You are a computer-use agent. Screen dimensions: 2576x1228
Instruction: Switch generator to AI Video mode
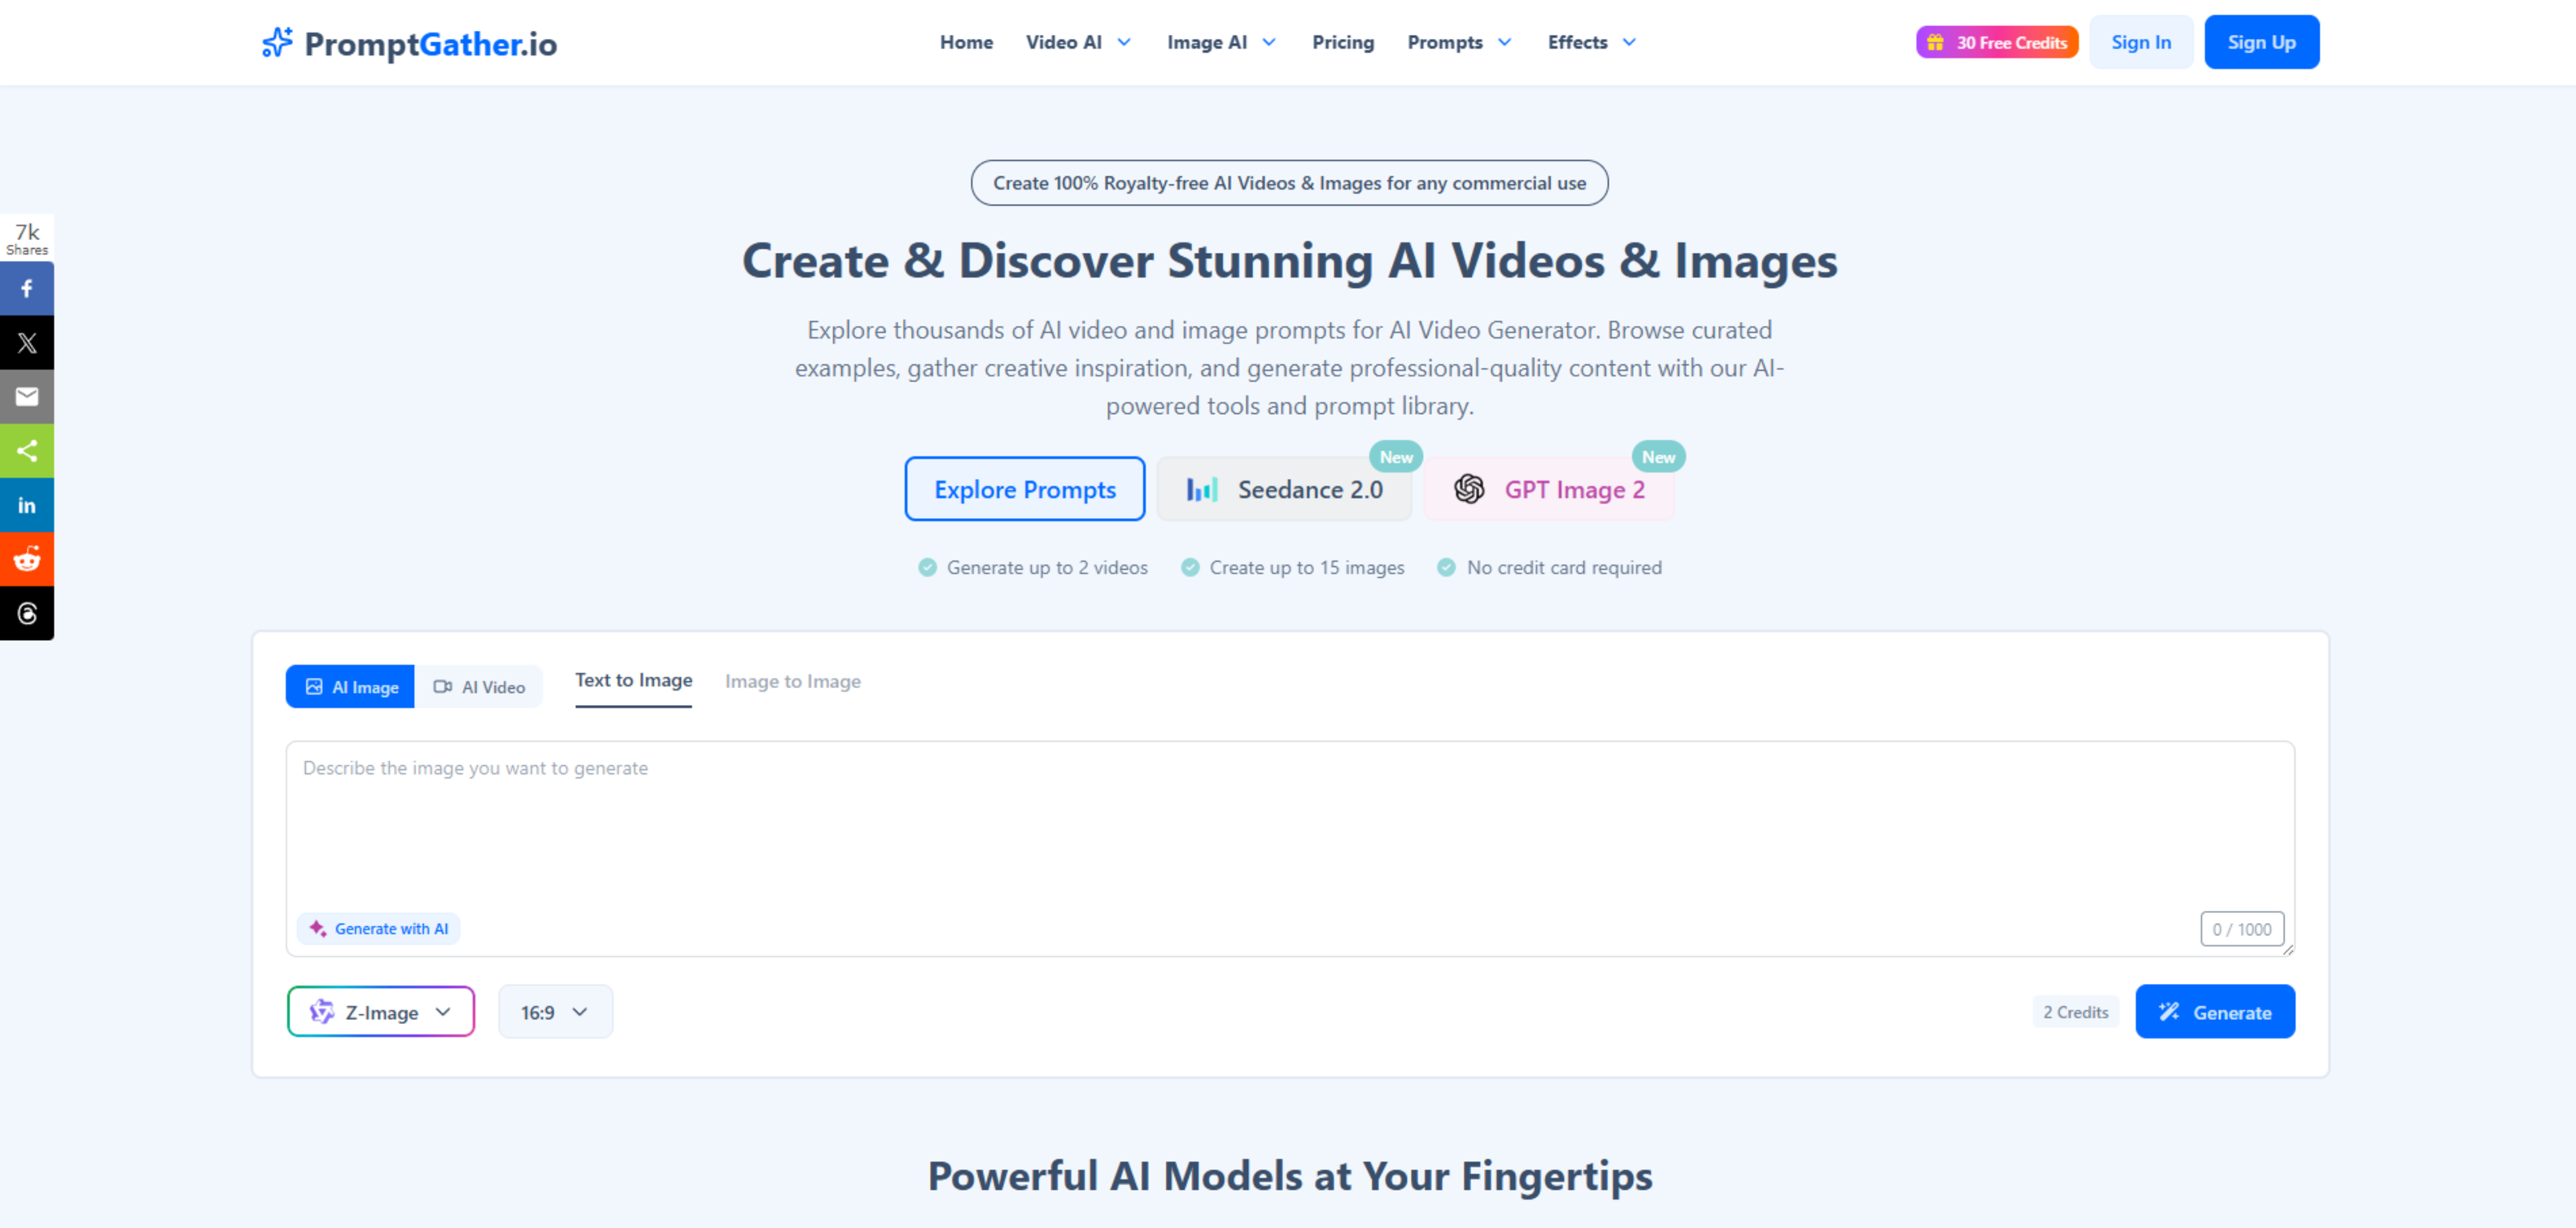(x=479, y=687)
